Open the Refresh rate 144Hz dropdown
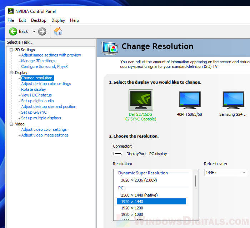The width and height of the screenshot is (250, 228). point(225,173)
